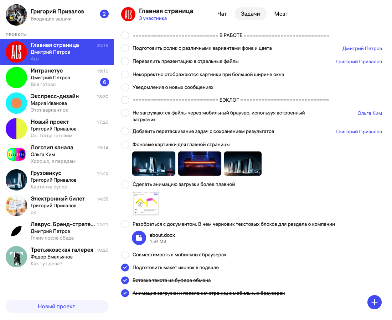Image resolution: width=392 pixels, height=320 pixels.
Task: Select Экспресс-дизайн project title
Action: pyautogui.click(x=55, y=96)
